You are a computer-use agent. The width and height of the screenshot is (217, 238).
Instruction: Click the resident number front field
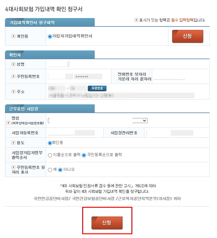click(x=60, y=77)
